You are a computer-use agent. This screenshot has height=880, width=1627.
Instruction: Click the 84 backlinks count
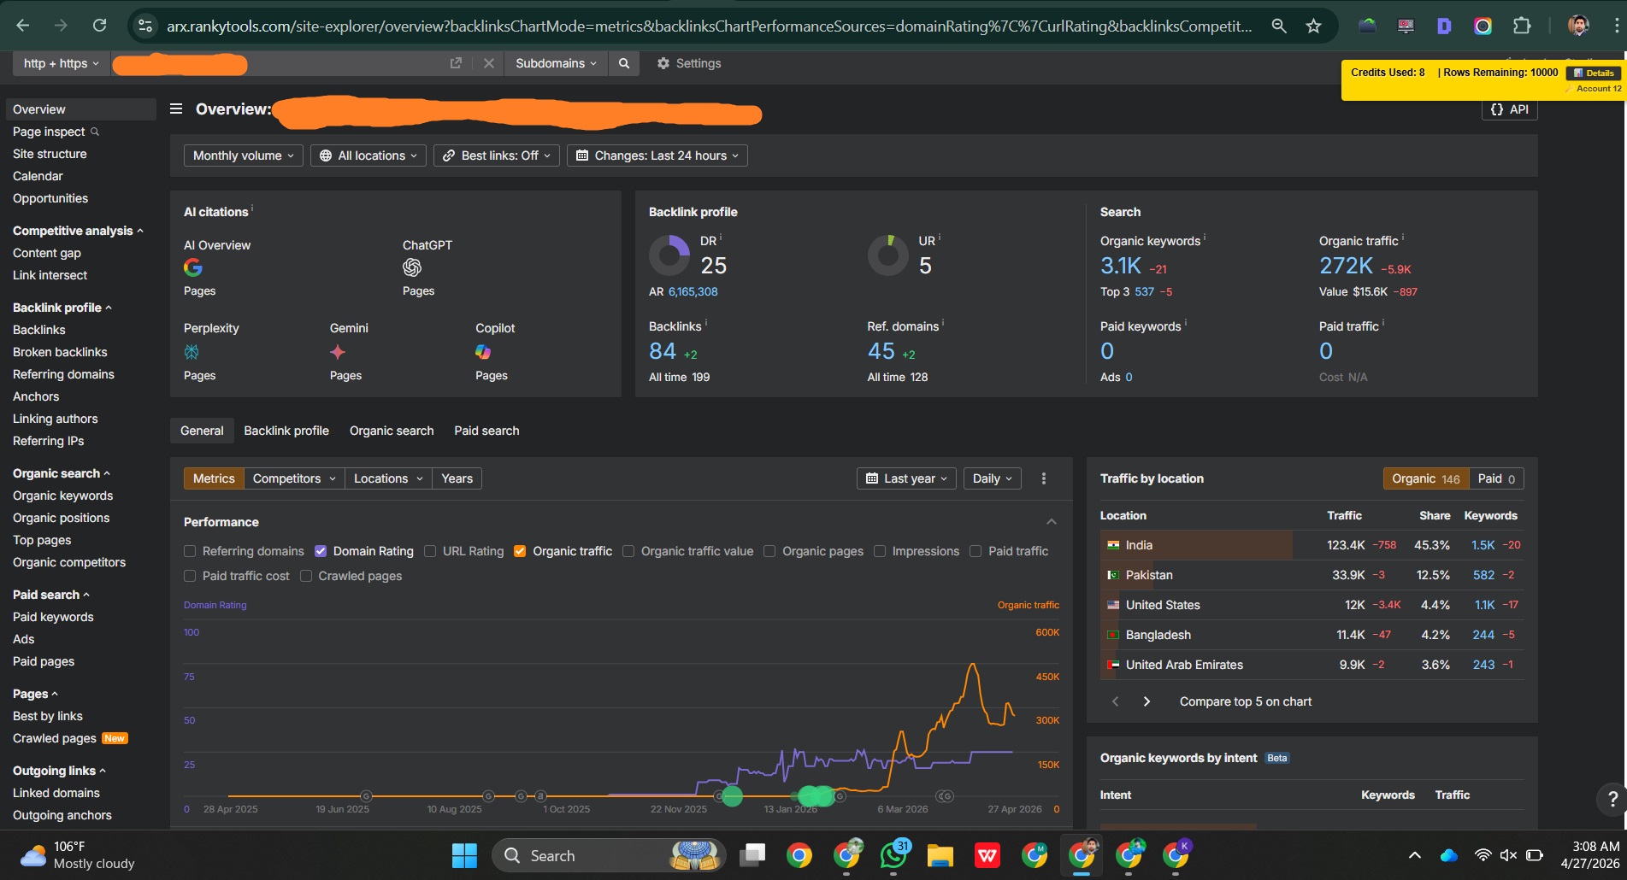click(663, 351)
